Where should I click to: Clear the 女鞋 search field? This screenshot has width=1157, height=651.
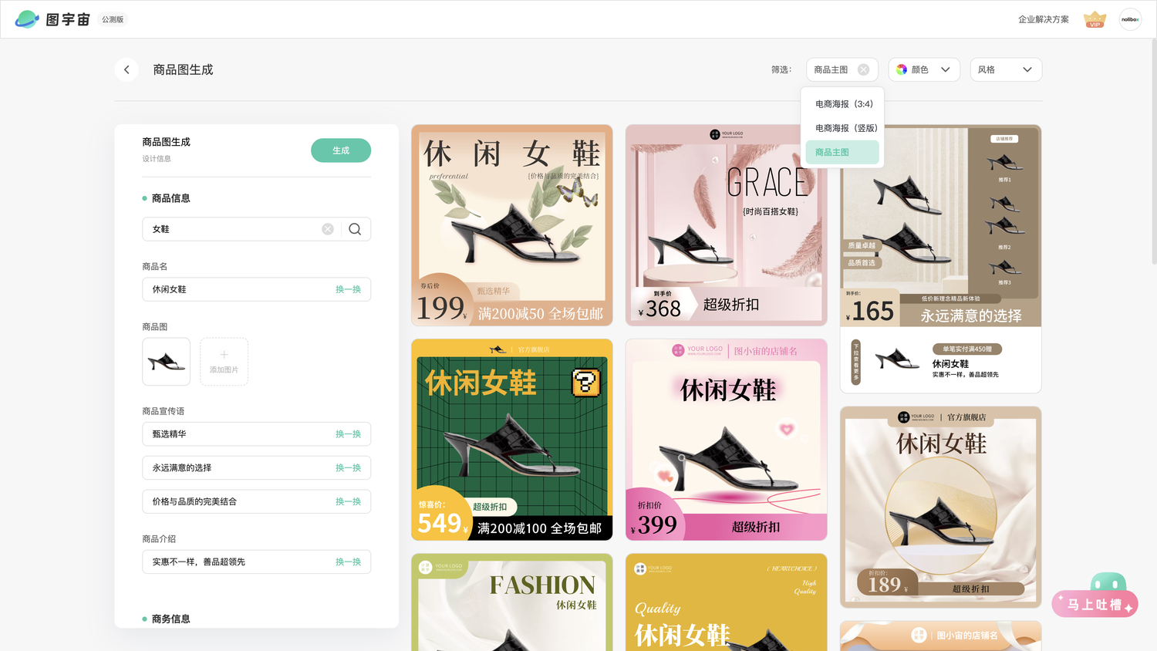point(328,229)
